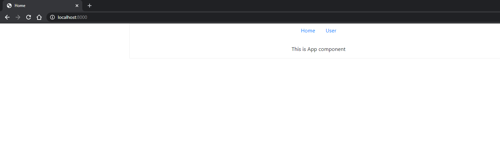Click the browser forward arrow
Screen dimensions: 500x165
click(18, 17)
